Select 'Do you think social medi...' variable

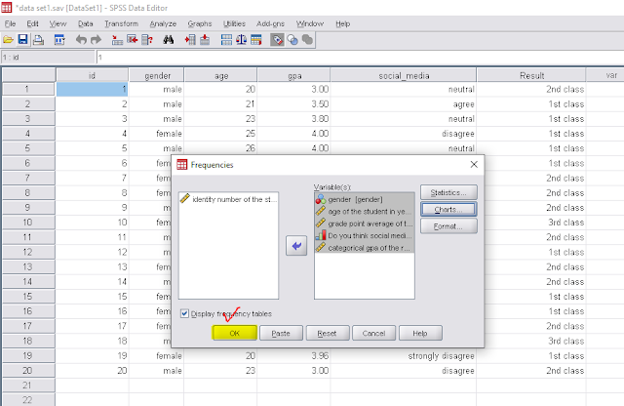click(364, 235)
